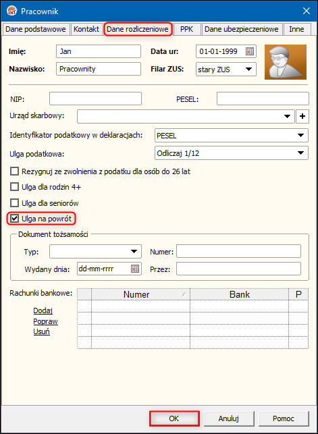Click the Popraw bank account link
The image size is (318, 434).
45,321
